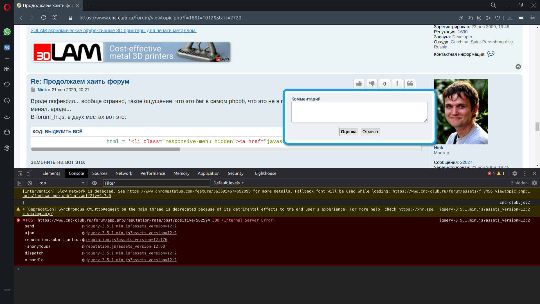
Task: Collapse the POST error stack trace
Action: (x=24, y=220)
